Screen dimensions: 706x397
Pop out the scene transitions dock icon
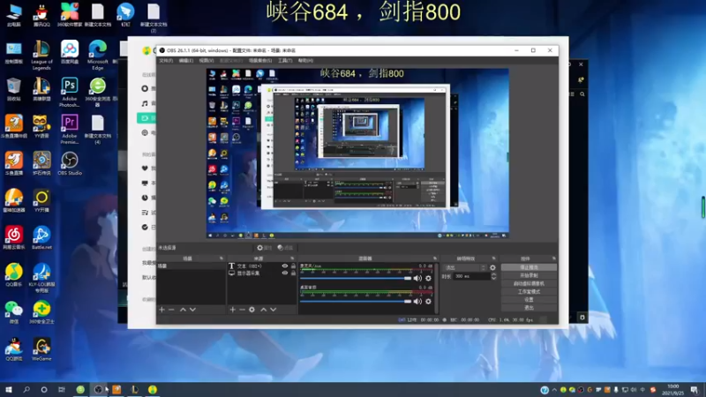[x=494, y=258]
